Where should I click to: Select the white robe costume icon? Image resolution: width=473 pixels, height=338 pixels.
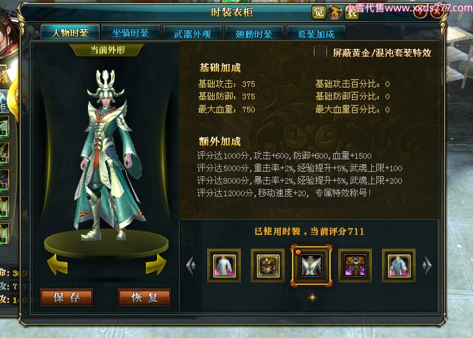tap(224, 266)
